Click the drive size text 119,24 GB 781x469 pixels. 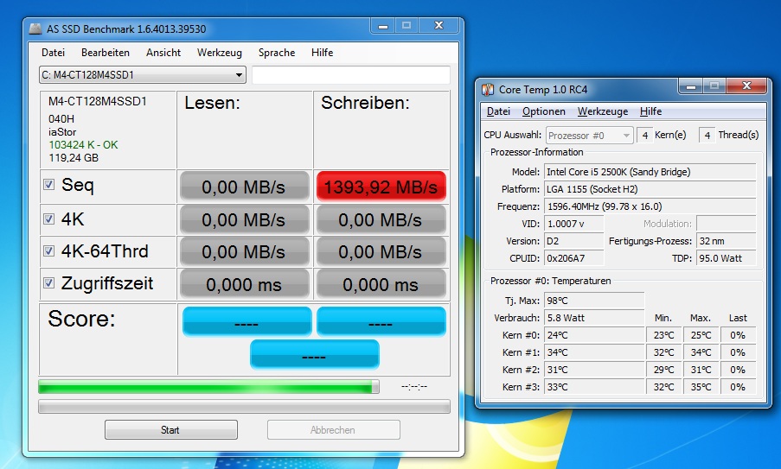(x=74, y=158)
